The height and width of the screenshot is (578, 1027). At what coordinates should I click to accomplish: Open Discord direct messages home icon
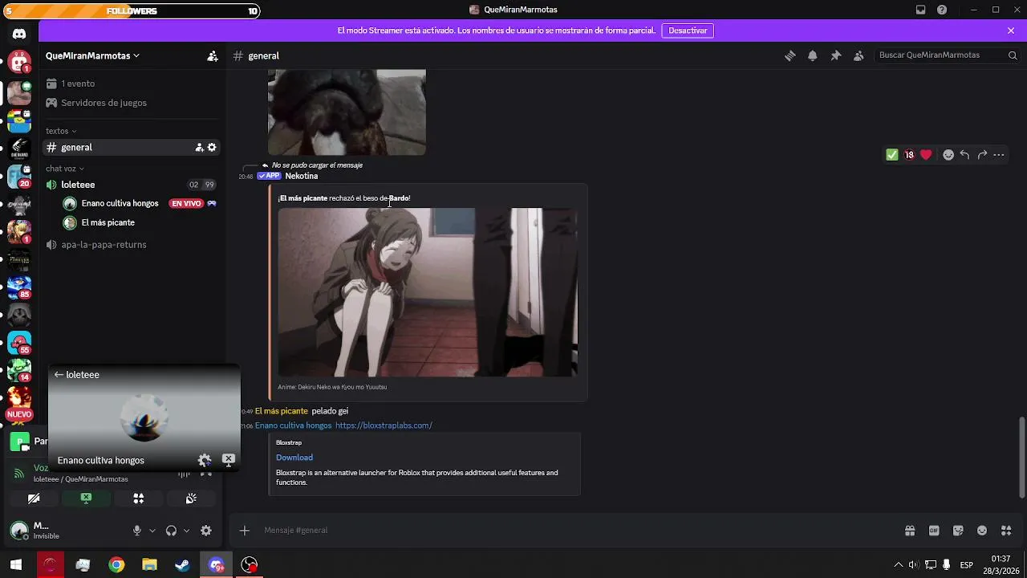[x=19, y=34]
